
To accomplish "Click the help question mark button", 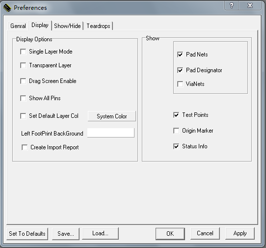I will 232,6.
